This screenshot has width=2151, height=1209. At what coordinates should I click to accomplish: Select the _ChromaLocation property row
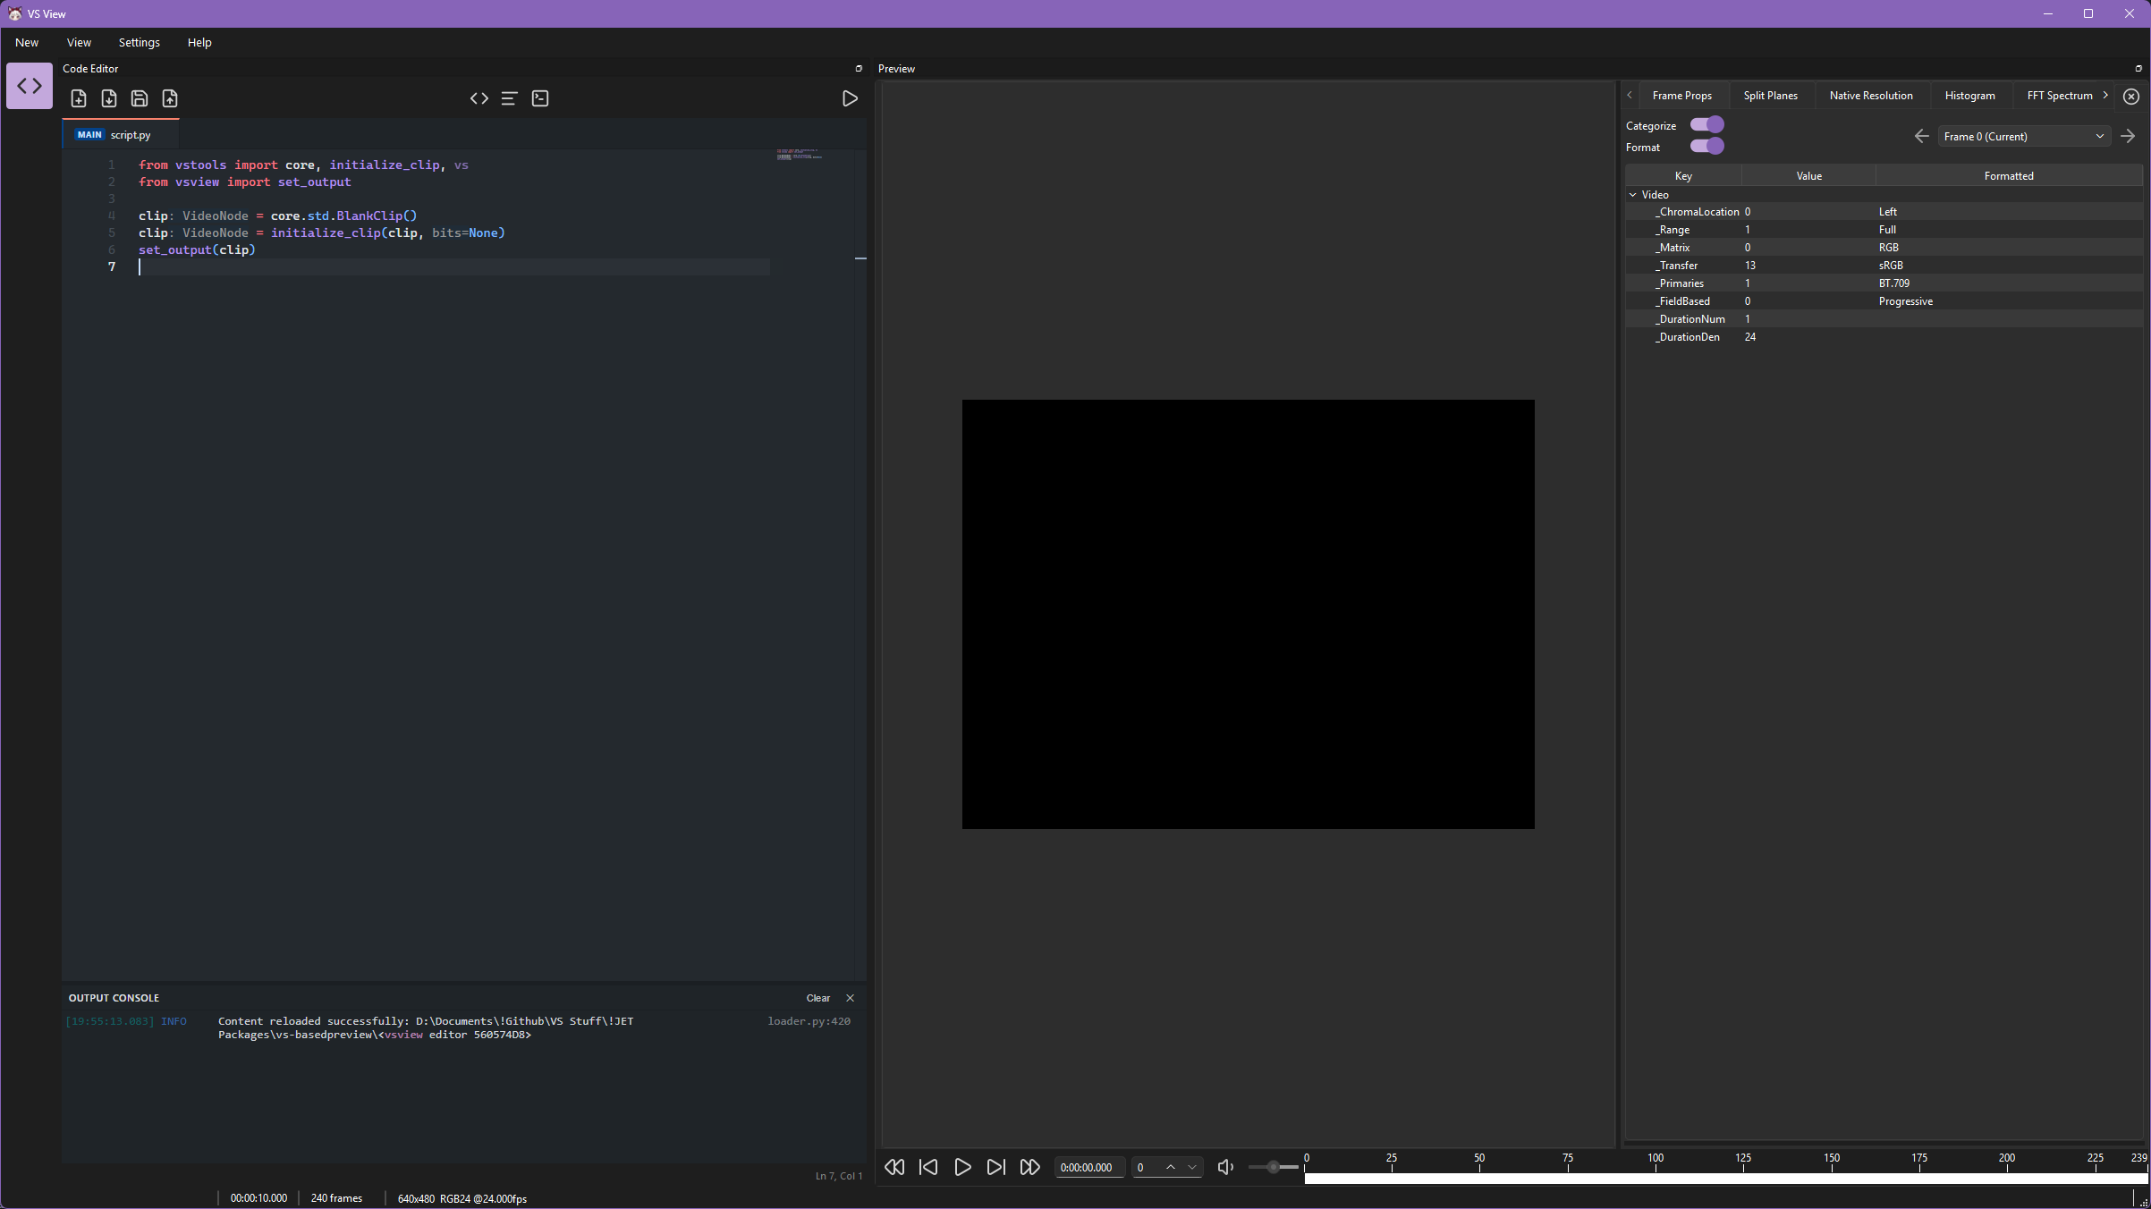(x=1884, y=212)
